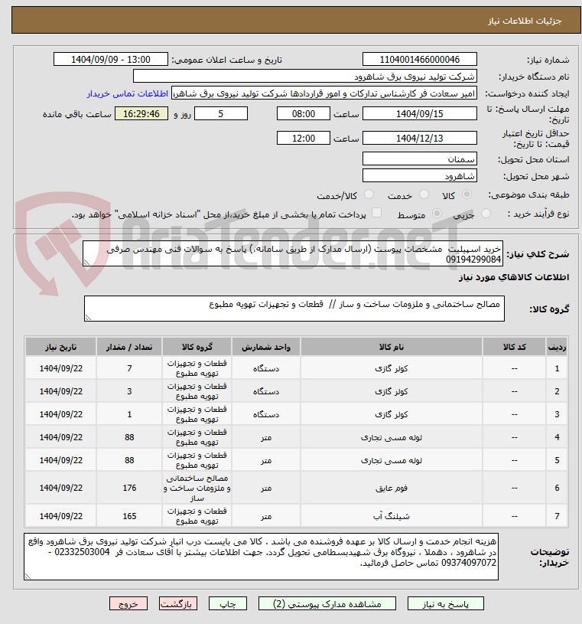Image resolution: width=582 pixels, height=624 pixels.
Task: Click the validity time 12:00 field
Action: coord(304,138)
